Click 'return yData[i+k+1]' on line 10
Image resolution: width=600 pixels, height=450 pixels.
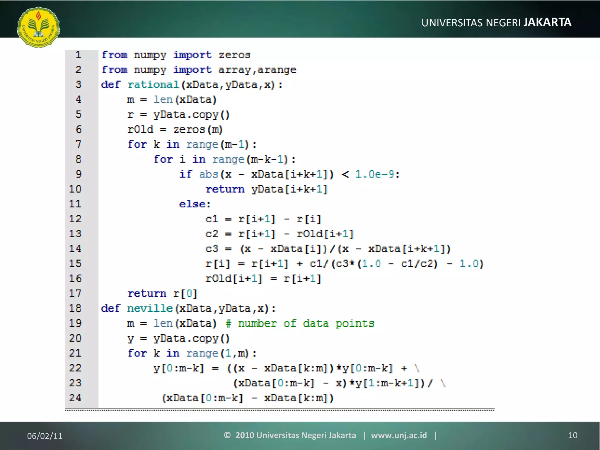[266, 189]
